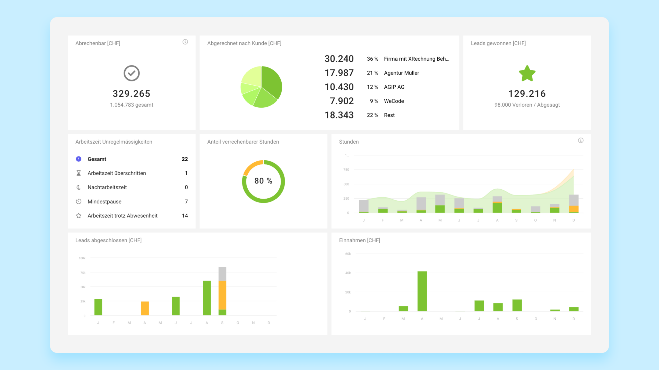Click orange April bar in Leads abgeschlossen
Image resolution: width=659 pixels, height=370 pixels.
[x=145, y=308]
